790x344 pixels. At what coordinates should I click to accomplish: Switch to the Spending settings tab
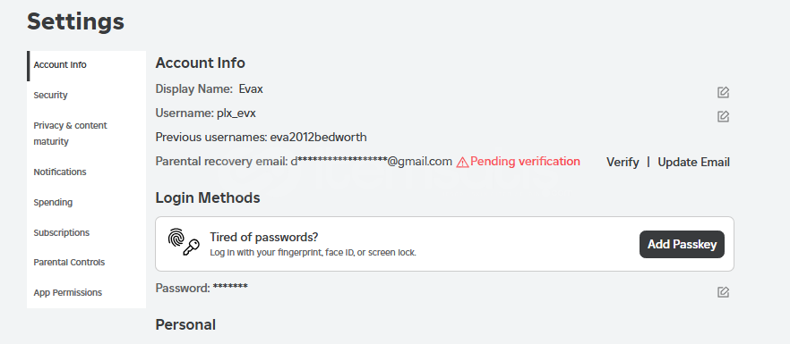(86, 202)
